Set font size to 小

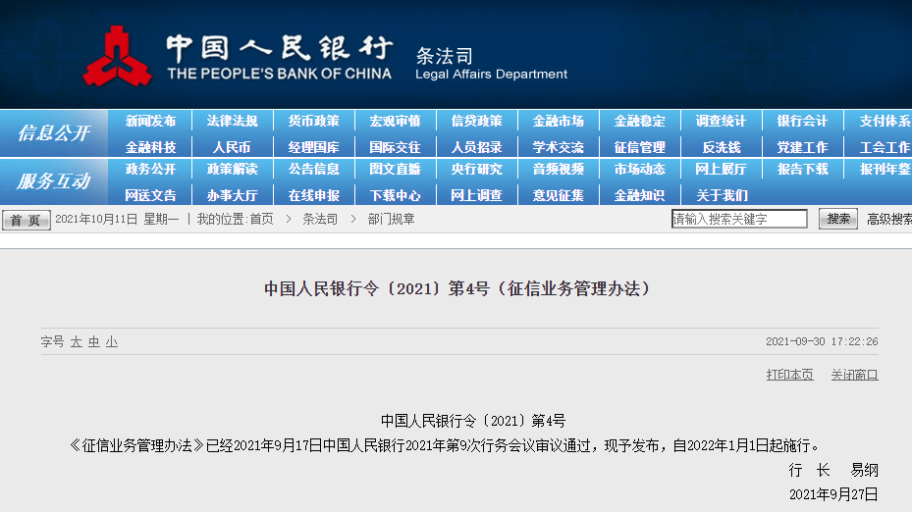click(x=112, y=341)
